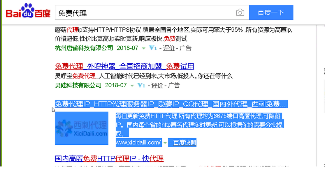The image size is (325, 172).
Task: Open the 国内高匿免费HTTP代理IP - 快代理 result
Action: pyautogui.click(x=109, y=159)
